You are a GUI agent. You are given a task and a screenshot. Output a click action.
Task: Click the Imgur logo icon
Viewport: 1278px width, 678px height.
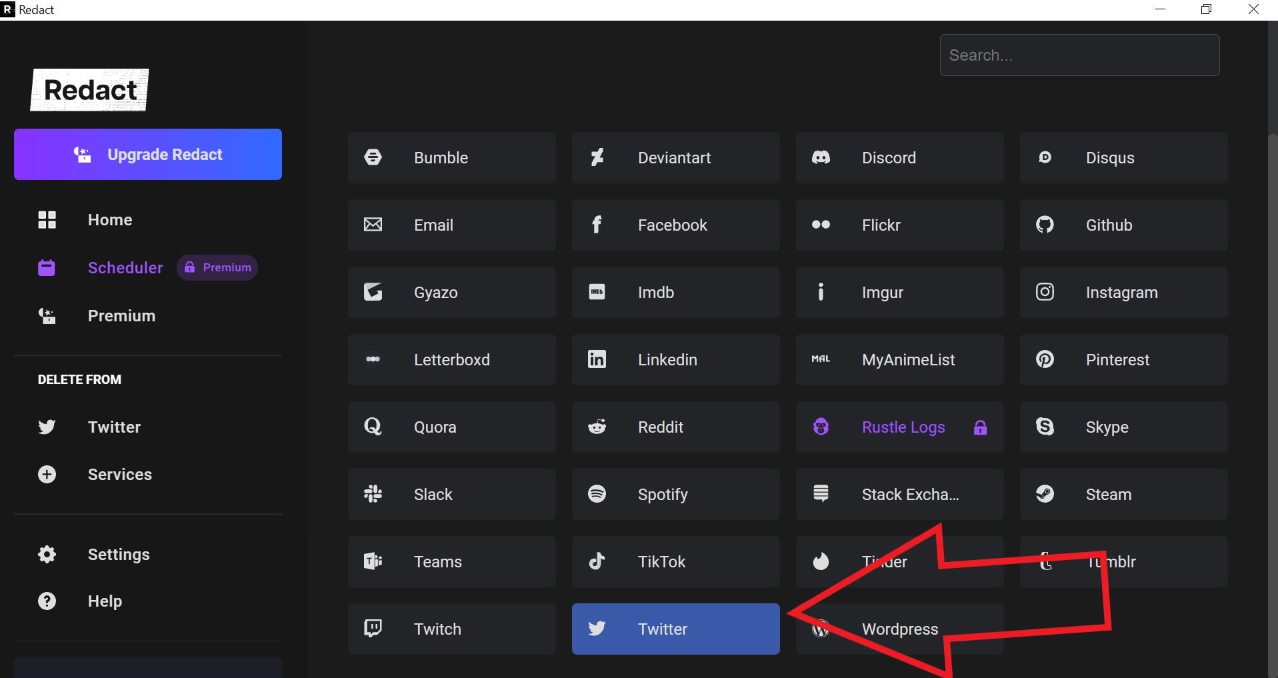821,292
